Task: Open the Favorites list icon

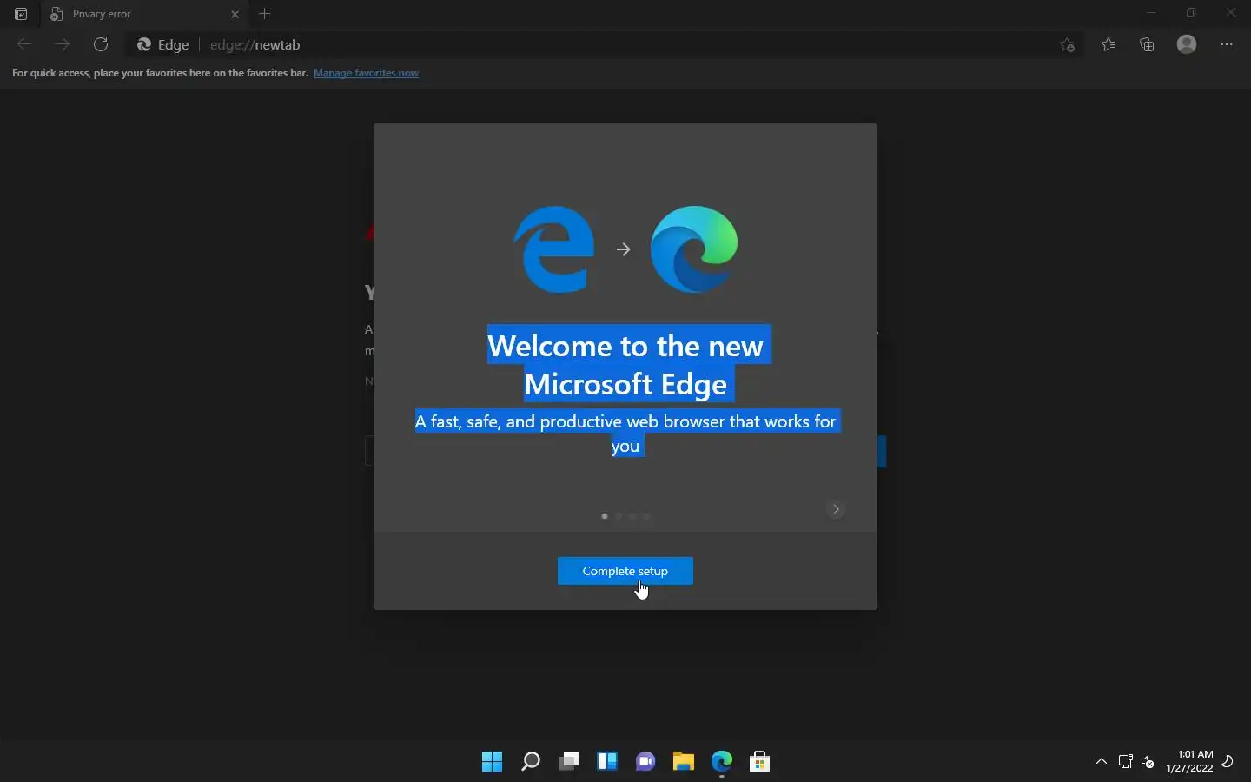Action: point(1109,44)
